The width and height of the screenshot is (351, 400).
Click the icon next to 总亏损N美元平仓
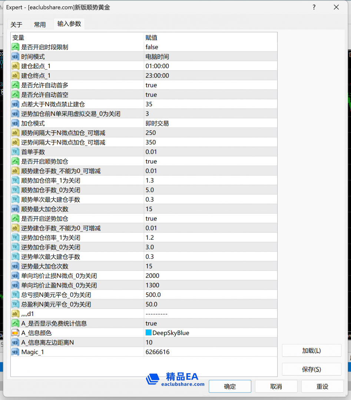(15, 295)
